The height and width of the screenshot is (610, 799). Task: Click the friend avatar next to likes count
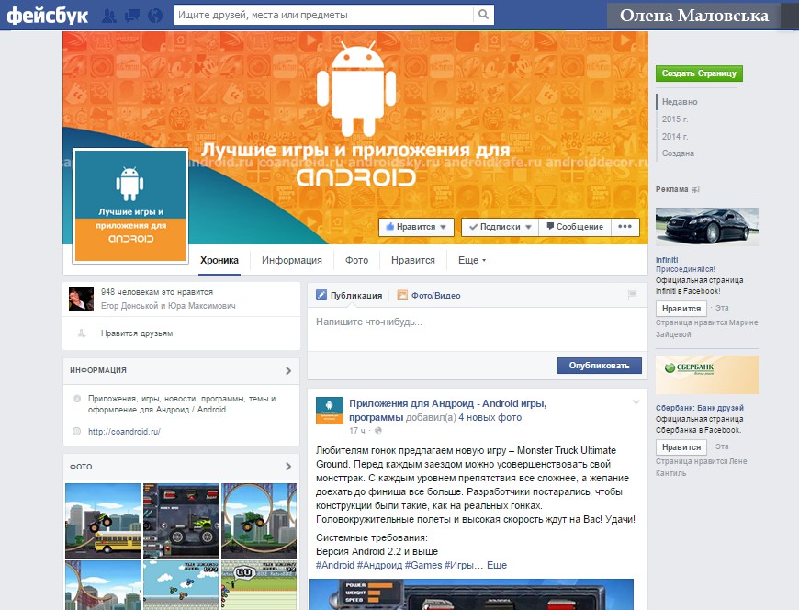pos(81,299)
